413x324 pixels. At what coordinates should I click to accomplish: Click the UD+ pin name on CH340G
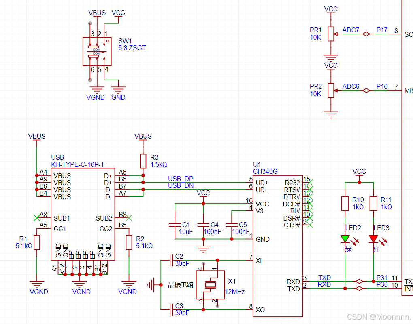click(x=262, y=183)
